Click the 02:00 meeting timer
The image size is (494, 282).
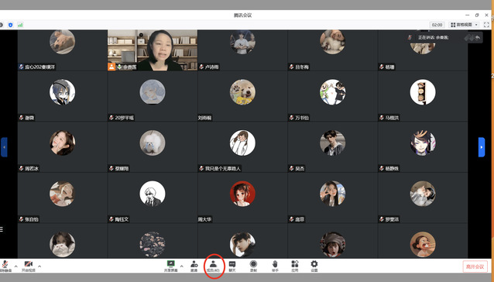[x=437, y=25]
